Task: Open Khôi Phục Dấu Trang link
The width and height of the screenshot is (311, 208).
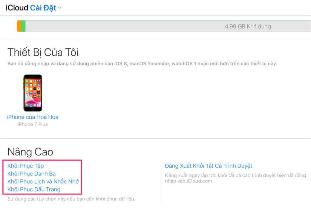Action: coord(34,190)
